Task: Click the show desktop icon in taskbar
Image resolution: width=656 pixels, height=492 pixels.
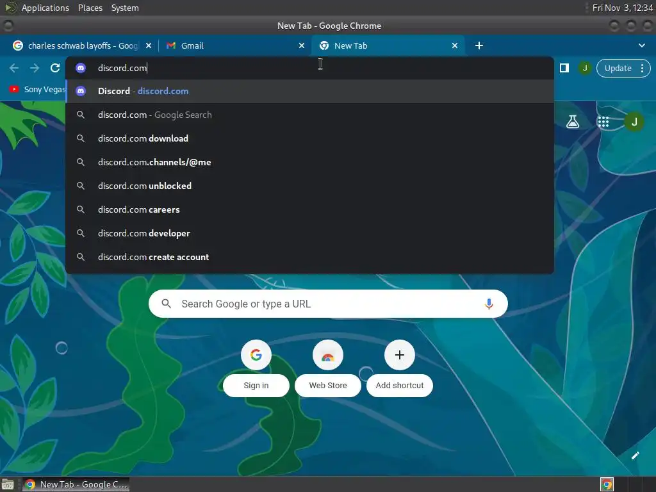Action: tap(8, 484)
